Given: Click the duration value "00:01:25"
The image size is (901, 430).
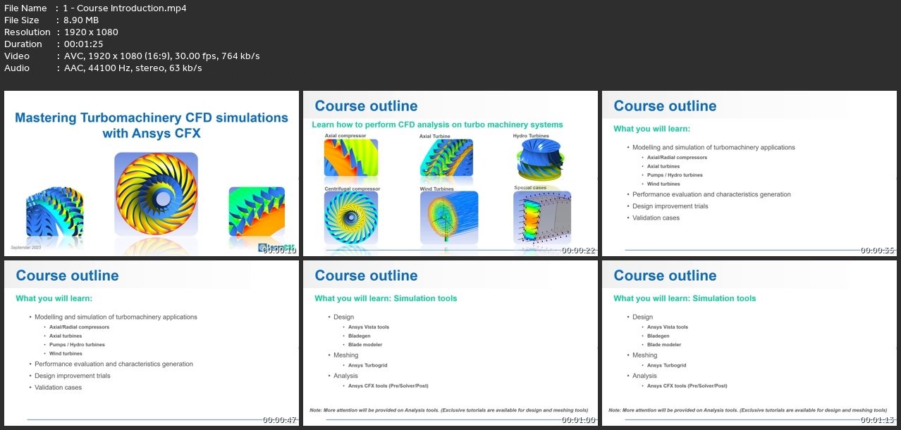Looking at the screenshot, I should [83, 44].
